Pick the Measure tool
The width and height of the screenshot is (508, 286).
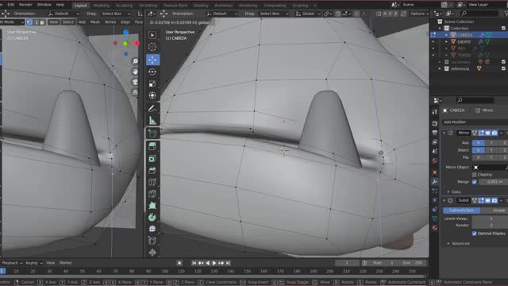(x=152, y=121)
